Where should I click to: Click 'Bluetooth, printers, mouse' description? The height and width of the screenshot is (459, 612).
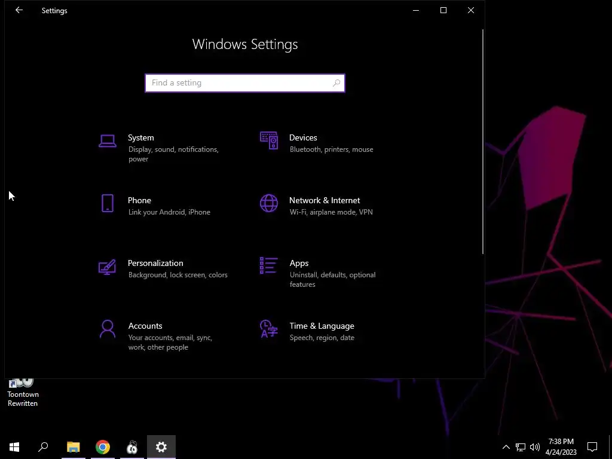coord(331,149)
